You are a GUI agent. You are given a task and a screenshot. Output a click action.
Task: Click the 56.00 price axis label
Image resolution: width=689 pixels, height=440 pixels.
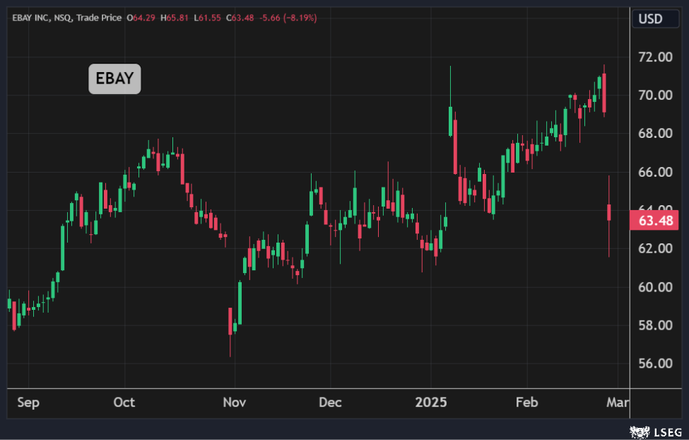(654, 364)
